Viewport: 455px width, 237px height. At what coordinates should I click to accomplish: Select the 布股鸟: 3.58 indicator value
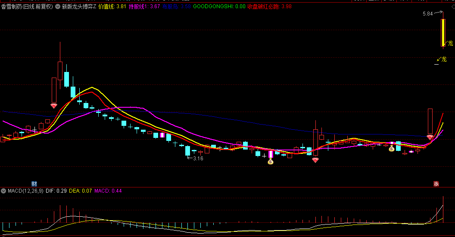coord(177,6)
